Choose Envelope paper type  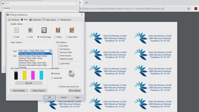point(35,67)
